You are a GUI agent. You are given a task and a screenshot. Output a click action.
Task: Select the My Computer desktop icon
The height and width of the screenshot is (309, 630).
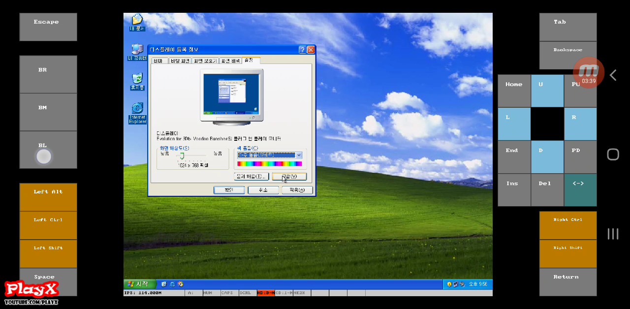tap(137, 52)
